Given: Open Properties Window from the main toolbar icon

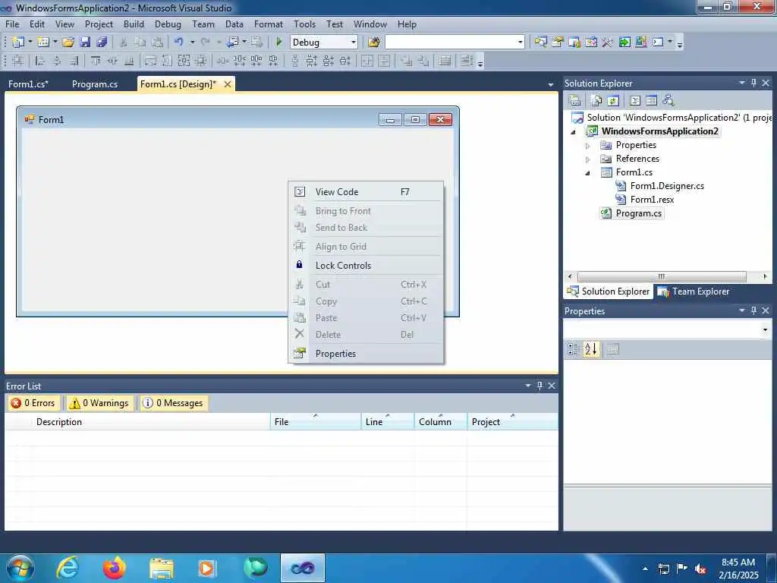Looking at the screenshot, I should click(x=558, y=43).
